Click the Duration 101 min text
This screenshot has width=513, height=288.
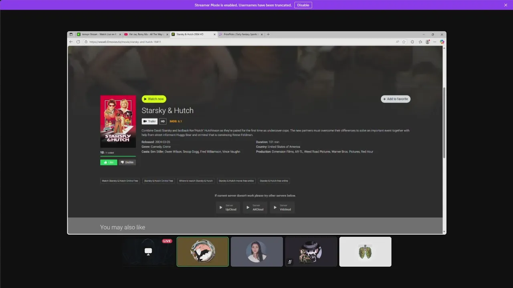(x=268, y=142)
